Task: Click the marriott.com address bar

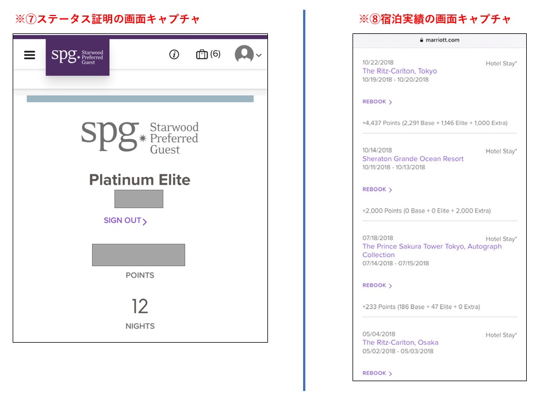Action: 439,40
